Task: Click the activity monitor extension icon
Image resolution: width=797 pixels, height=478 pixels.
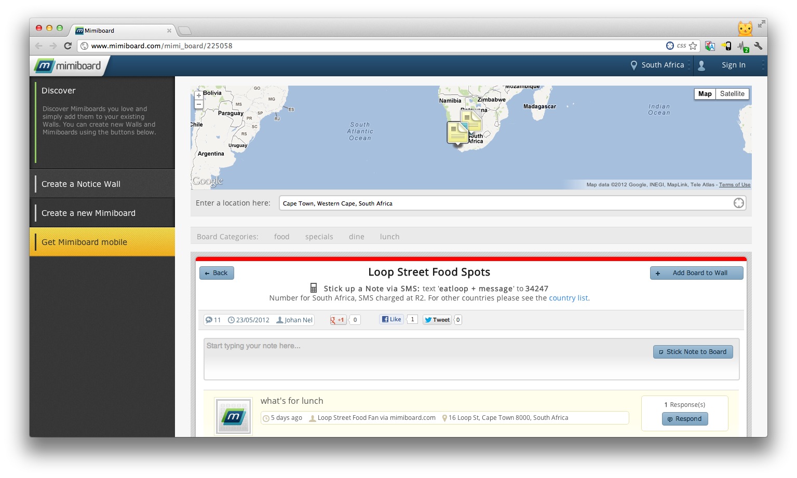Action: [743, 46]
